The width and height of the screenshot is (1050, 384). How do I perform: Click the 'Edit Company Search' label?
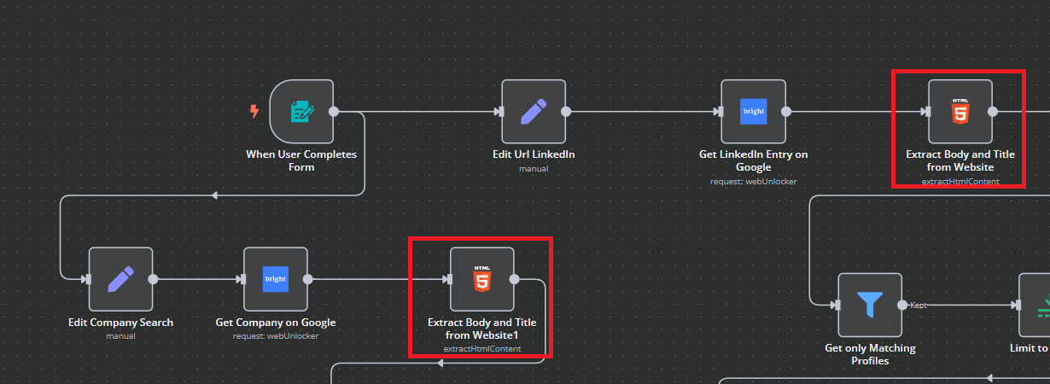[120, 323]
